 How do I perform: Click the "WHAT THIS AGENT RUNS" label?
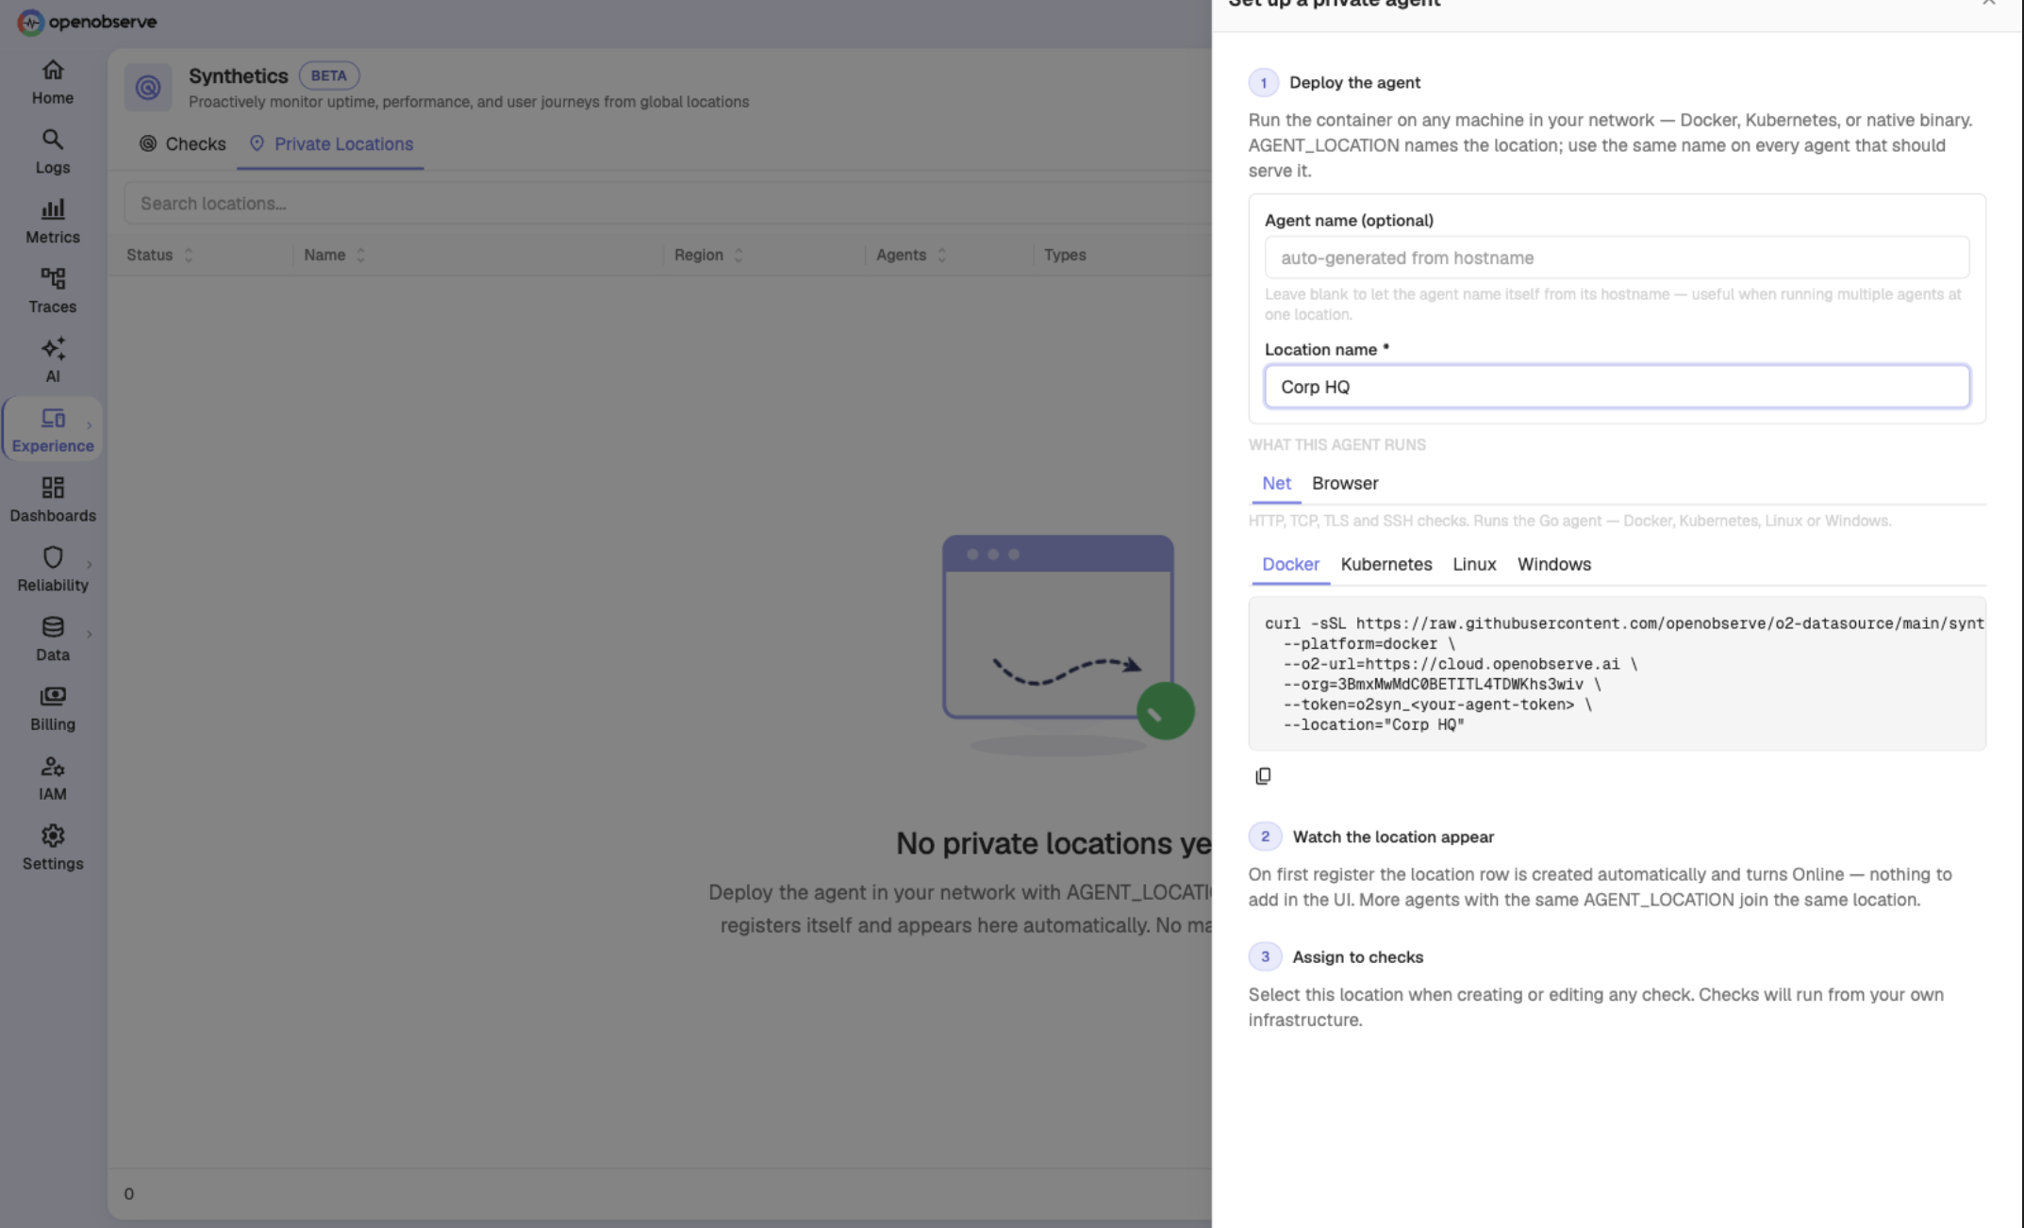(x=1336, y=445)
